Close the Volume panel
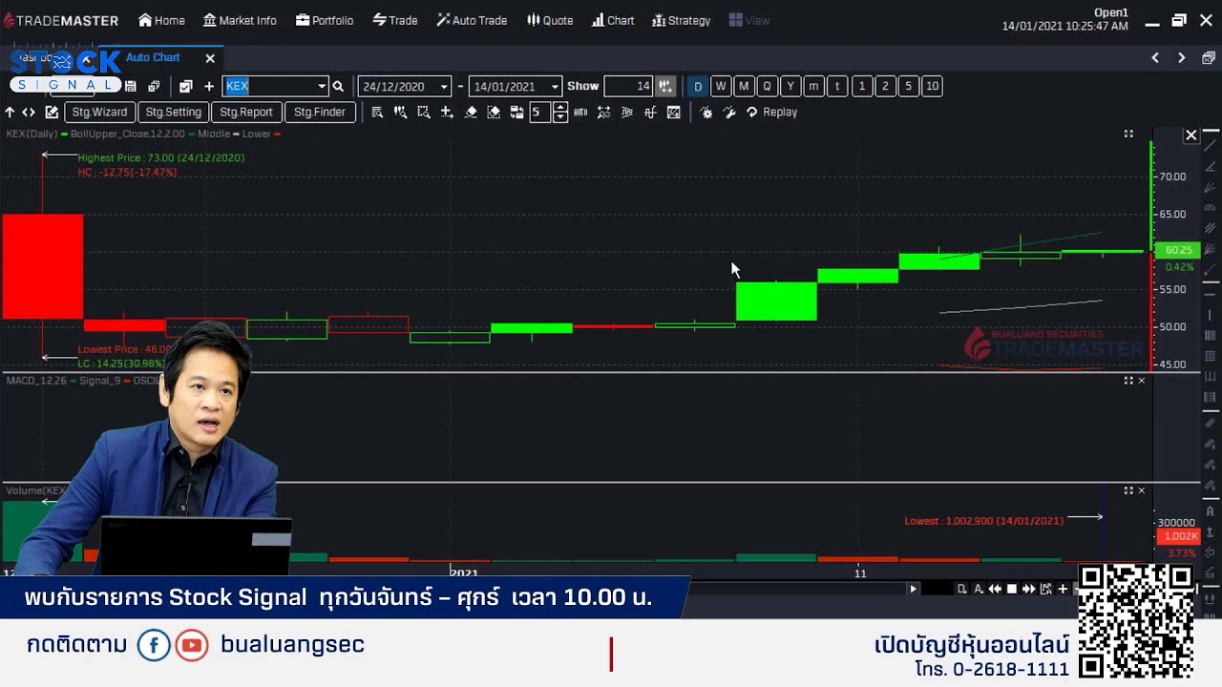The width and height of the screenshot is (1222, 687). [x=1141, y=490]
